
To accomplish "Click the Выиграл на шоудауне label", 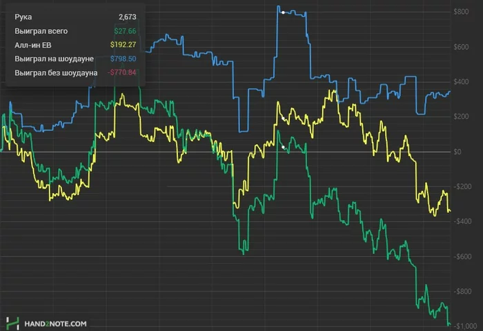I will click(x=55, y=59).
